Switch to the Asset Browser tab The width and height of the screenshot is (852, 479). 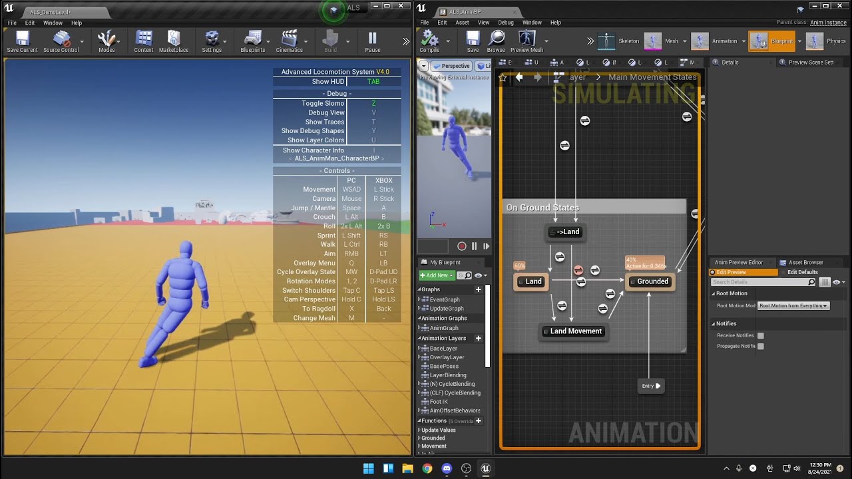tap(805, 262)
